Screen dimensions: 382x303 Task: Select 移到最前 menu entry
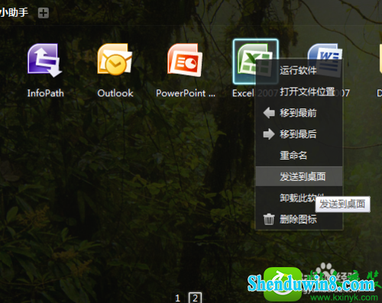click(299, 113)
